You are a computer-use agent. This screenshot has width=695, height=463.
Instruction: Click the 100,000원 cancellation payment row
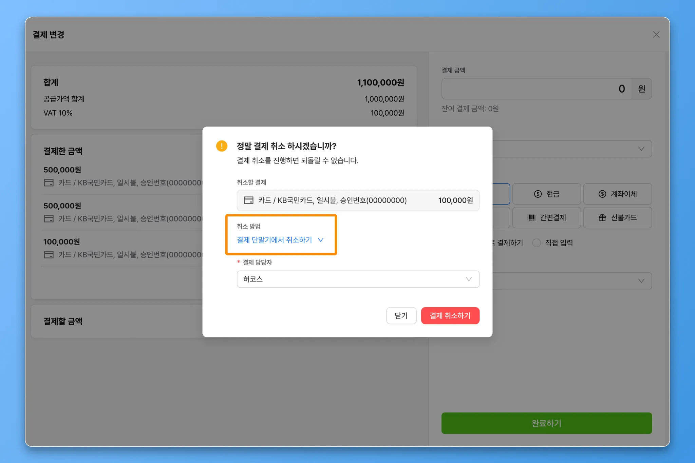pos(358,200)
